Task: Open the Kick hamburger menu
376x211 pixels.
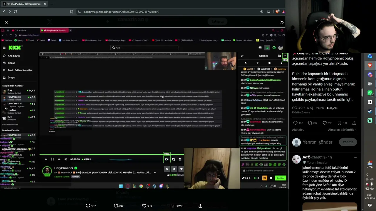Action: pos(4,47)
